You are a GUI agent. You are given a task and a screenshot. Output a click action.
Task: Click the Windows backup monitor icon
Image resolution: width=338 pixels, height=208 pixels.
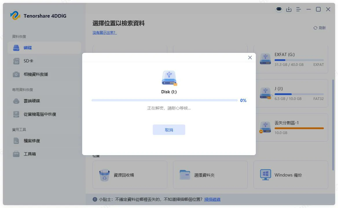point(265,175)
